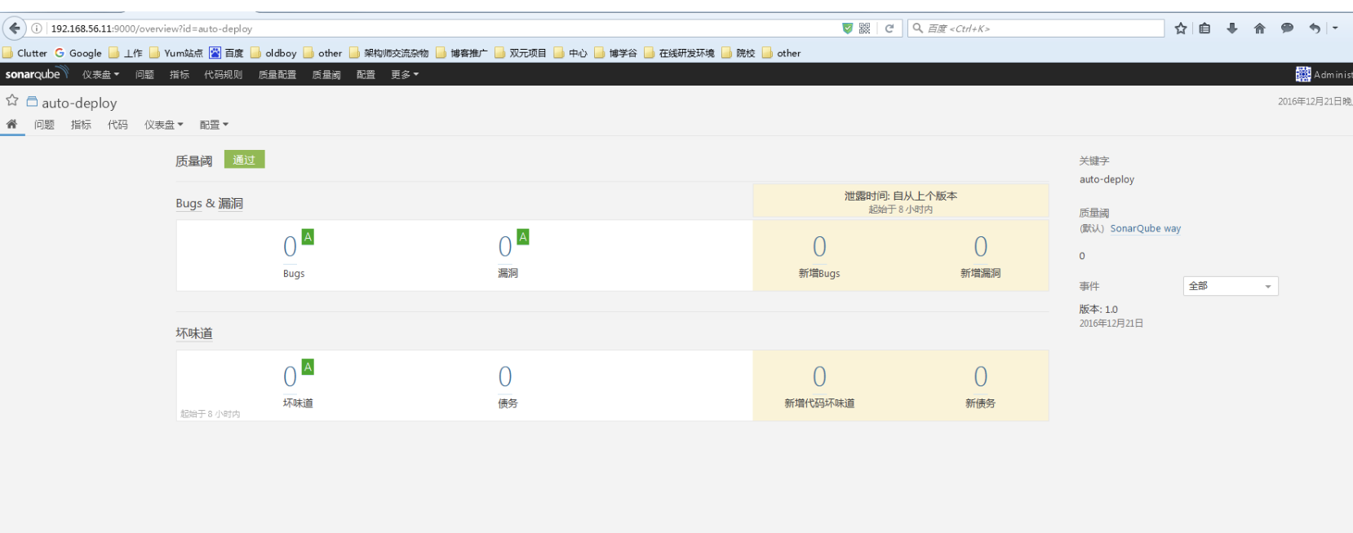Open the 博客推广 bookmark folder
Screen dimensions: 1353x533
click(462, 53)
